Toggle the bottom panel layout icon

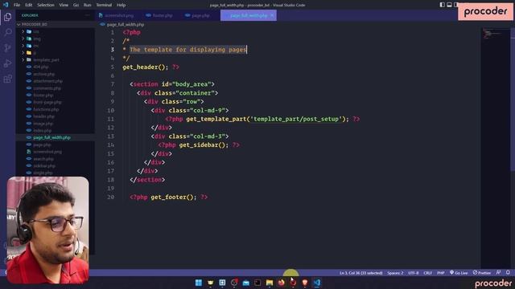click(449, 5)
